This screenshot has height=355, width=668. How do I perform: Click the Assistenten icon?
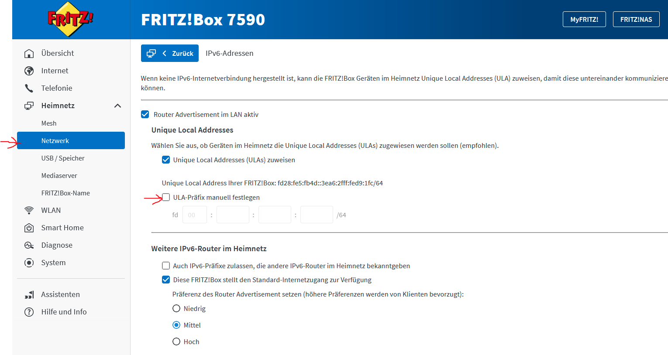point(29,295)
